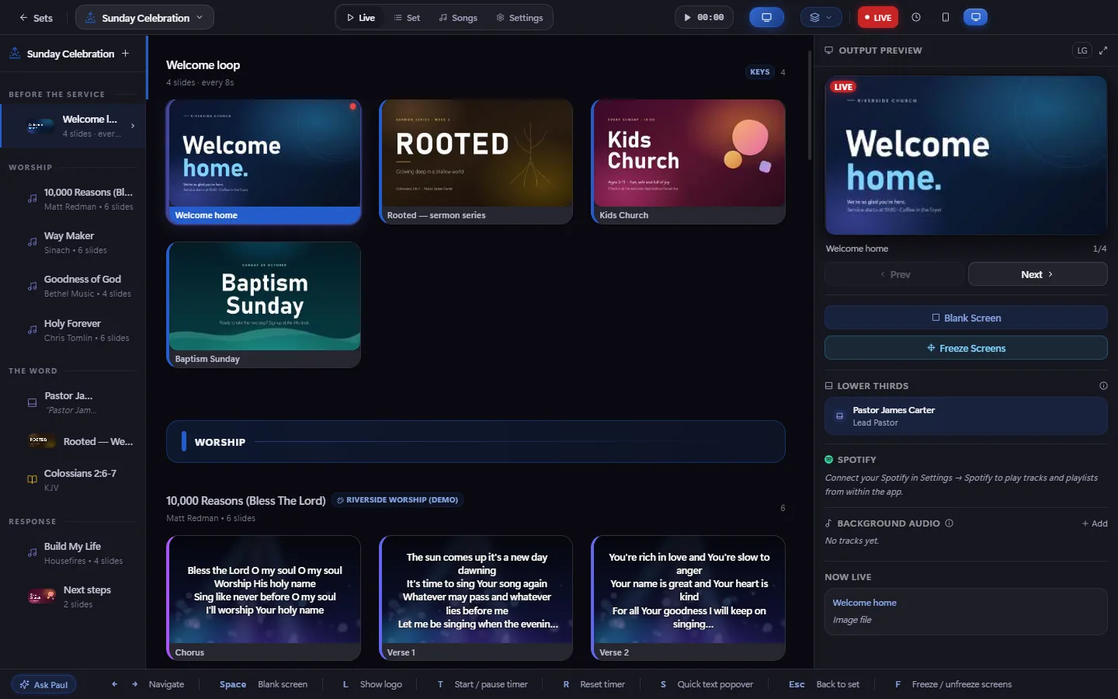Select Way Maker song music icon
Viewport: 1118px width, 699px height.
tap(32, 242)
